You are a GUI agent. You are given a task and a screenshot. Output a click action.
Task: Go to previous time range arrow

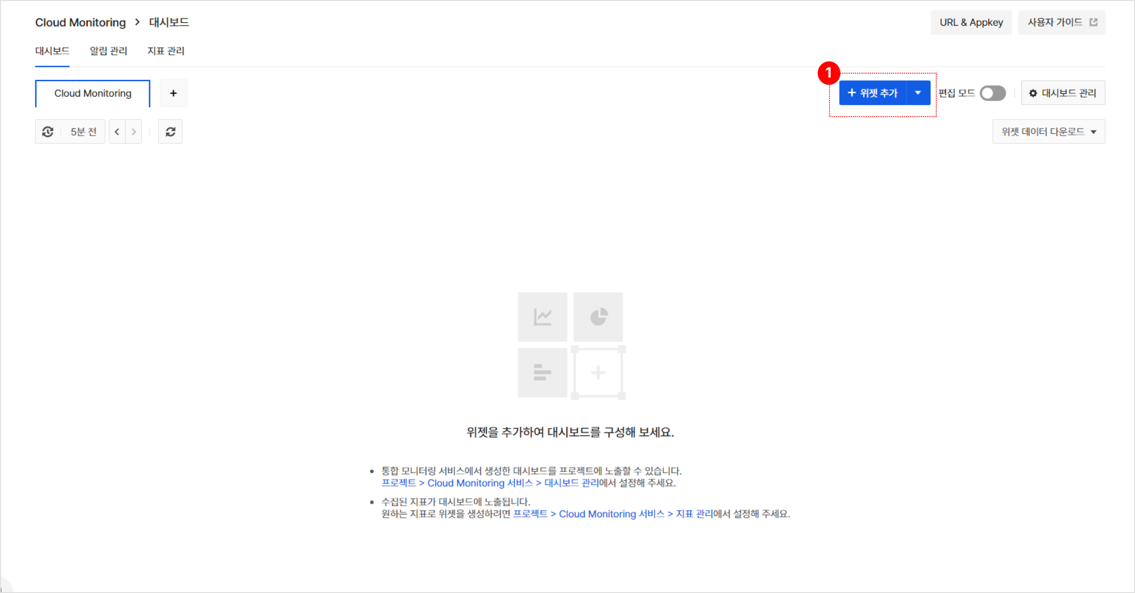pos(117,132)
